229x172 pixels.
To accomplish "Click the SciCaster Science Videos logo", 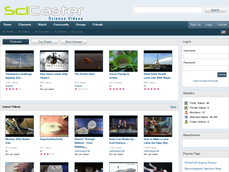I will tap(44, 13).
